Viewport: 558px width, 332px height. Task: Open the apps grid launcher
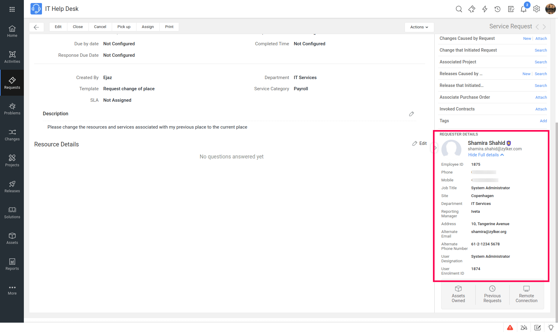[x=12, y=9]
